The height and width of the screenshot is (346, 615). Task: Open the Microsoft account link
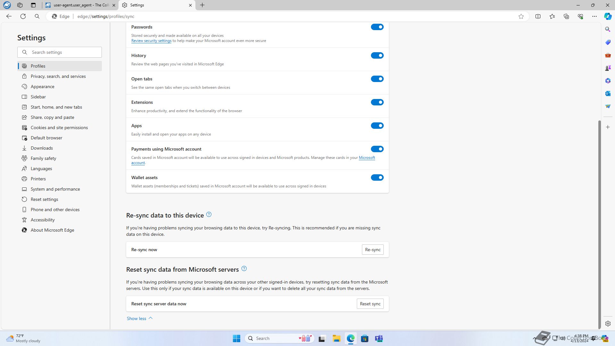367,158
